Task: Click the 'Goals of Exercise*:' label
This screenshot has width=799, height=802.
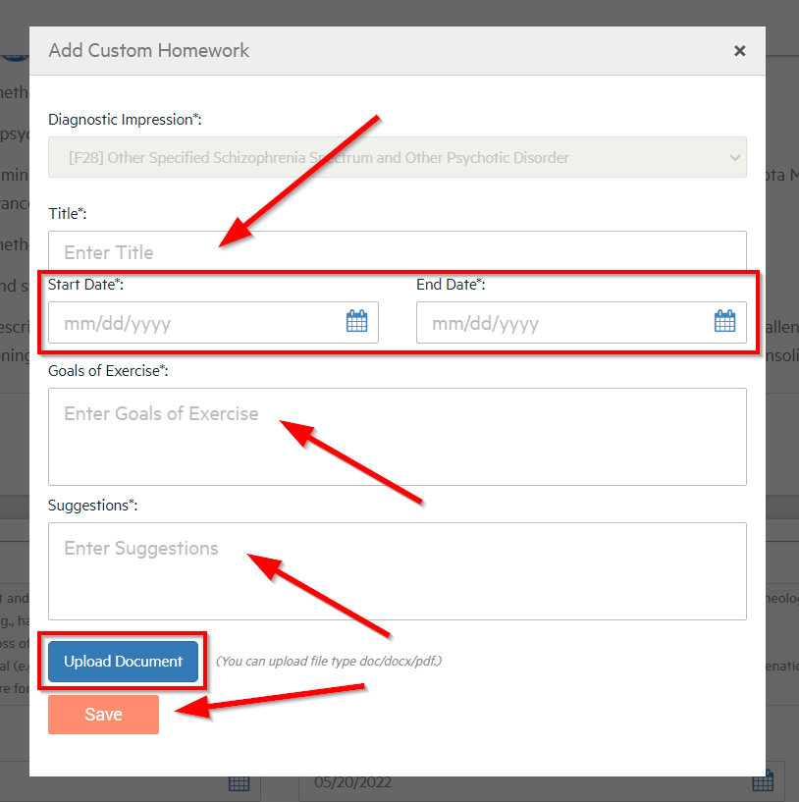Action: (108, 371)
